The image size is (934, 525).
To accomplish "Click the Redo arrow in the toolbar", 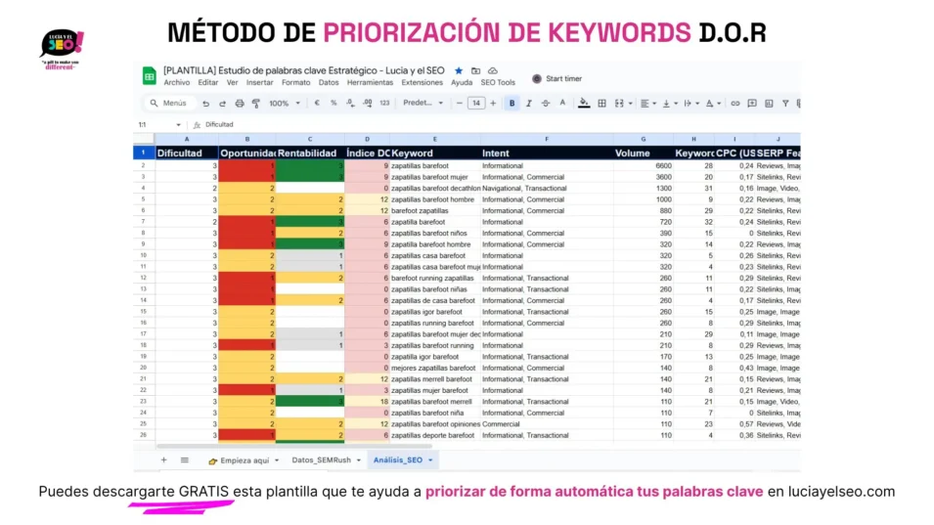I will click(222, 103).
